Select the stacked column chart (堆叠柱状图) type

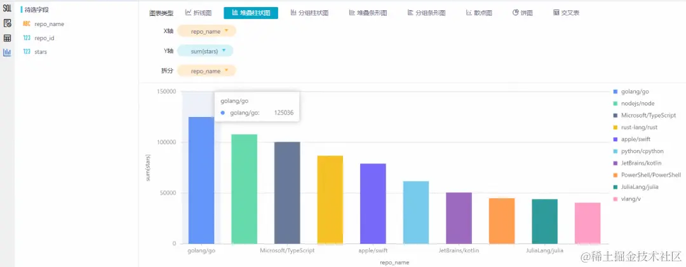(251, 13)
